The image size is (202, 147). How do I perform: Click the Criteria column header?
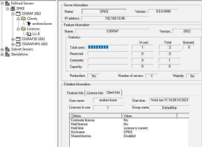coord(96,116)
